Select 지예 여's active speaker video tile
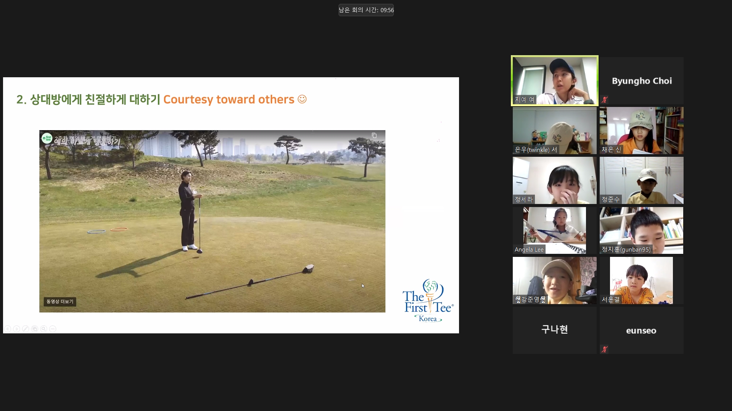The image size is (732, 411). pyautogui.click(x=554, y=81)
